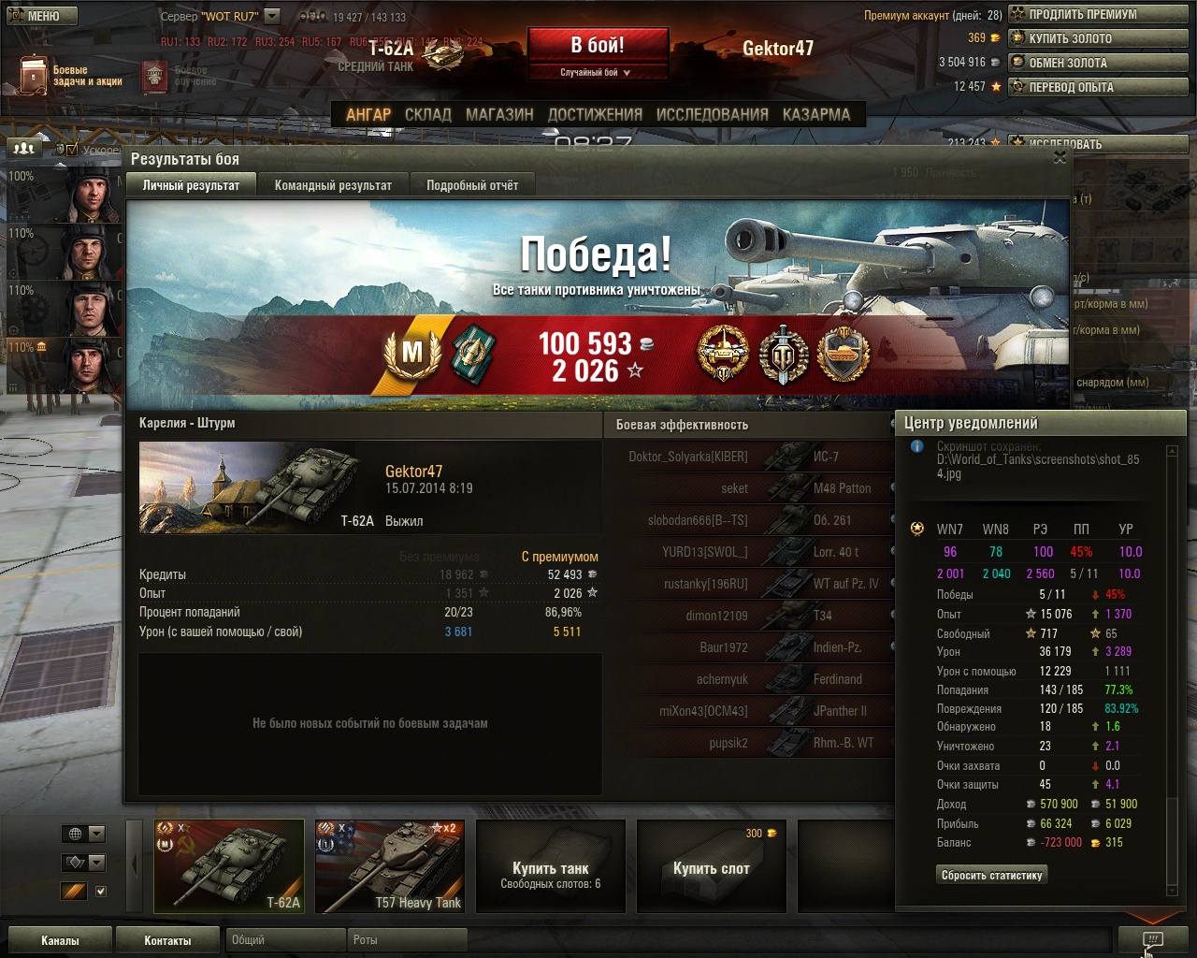This screenshot has height=958, width=1197.
Task: Open the Исследования menu item
Action: 712,114
